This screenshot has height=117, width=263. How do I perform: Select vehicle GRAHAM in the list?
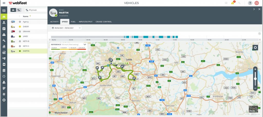point(26,31)
